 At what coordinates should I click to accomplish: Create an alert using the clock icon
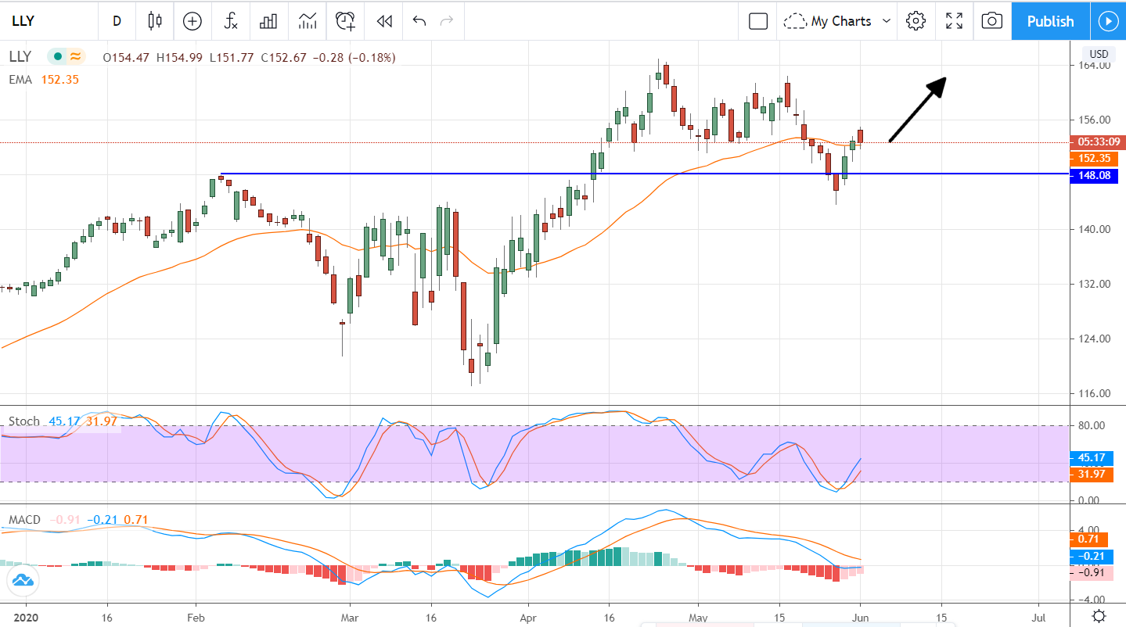pyautogui.click(x=345, y=21)
